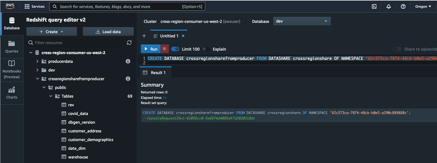Refresh the resources list

point(129,43)
